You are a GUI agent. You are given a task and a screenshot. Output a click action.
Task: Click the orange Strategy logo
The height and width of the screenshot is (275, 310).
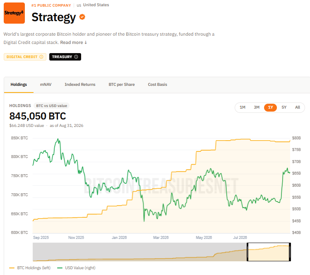coord(14,13)
